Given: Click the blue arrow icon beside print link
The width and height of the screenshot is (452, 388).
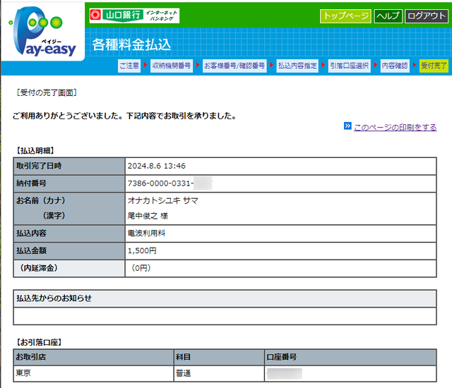Looking at the screenshot, I should [347, 126].
